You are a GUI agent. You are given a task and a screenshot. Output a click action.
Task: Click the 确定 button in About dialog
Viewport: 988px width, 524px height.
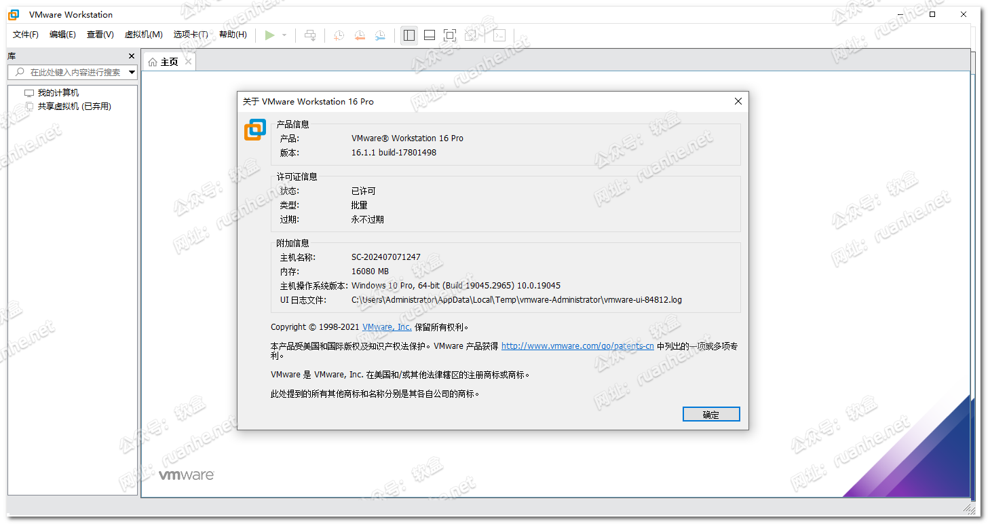click(x=710, y=415)
